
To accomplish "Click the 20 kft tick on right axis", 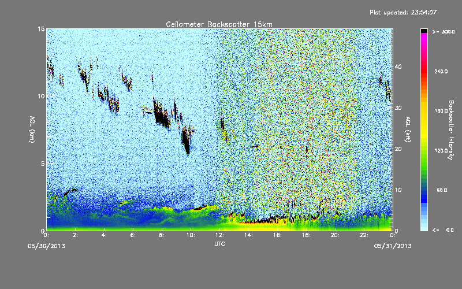I will (x=398, y=149).
